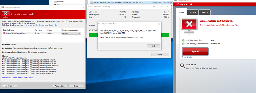Maximize the checksum calculating window

[161, 7]
